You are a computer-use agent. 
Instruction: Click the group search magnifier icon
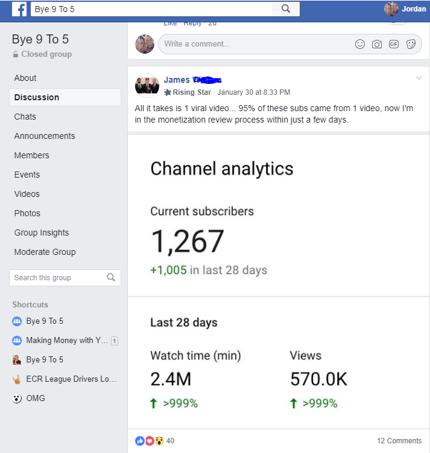pos(111,277)
